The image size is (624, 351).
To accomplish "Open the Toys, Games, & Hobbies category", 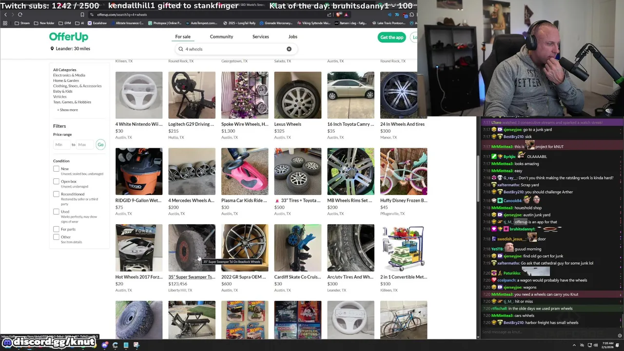I will [72, 102].
